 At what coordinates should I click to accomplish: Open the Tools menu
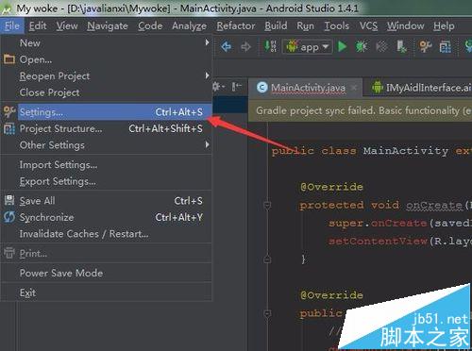(336, 25)
